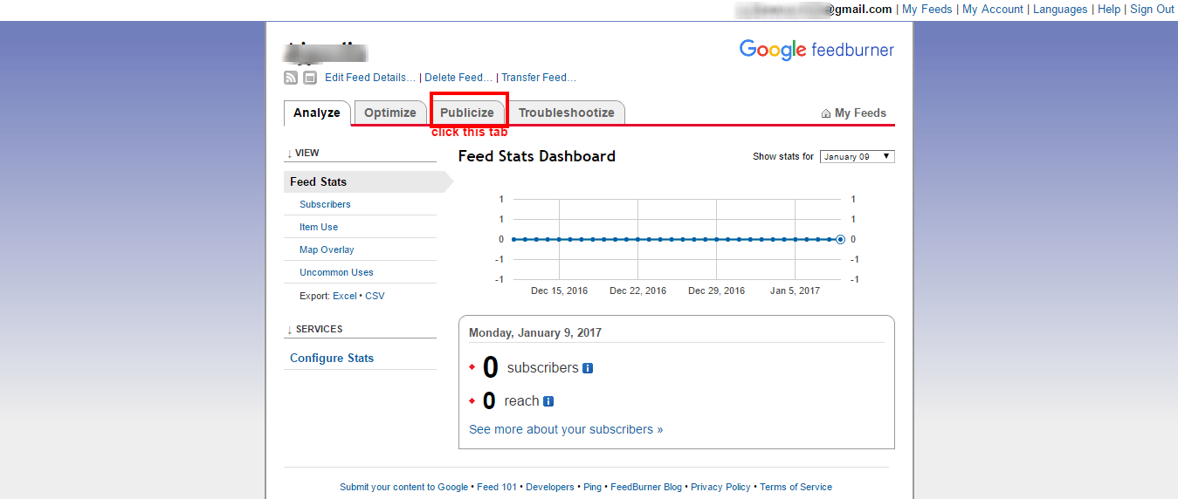Click Jan 5, 2017 chart axis label
1178x499 pixels.
point(795,291)
